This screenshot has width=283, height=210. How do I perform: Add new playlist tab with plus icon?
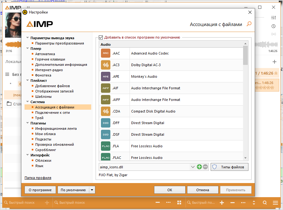tap(274, 62)
